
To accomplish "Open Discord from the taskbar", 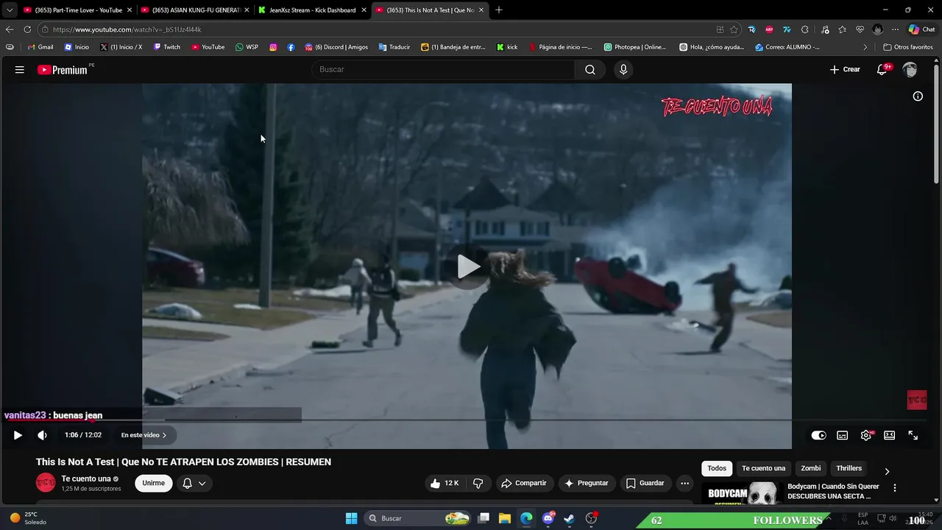I will point(548,518).
